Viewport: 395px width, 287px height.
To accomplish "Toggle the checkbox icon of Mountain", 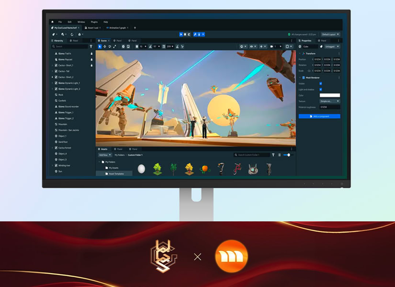I will point(56,124).
